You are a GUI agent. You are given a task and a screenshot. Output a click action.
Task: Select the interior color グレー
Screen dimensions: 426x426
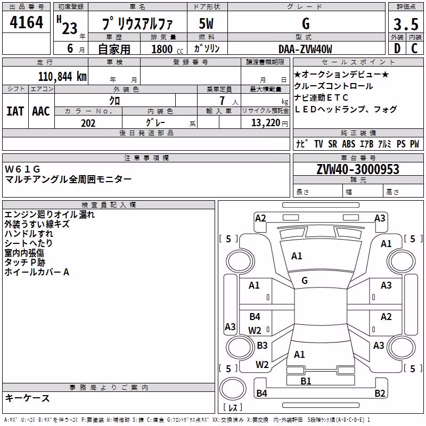[155, 122]
